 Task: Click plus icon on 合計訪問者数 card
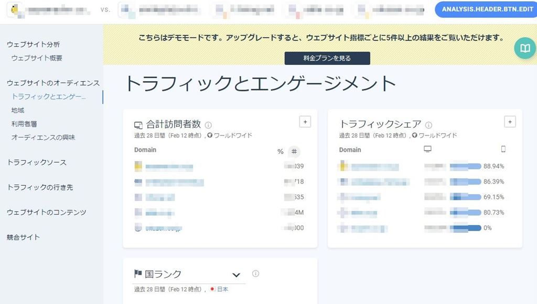pyautogui.click(x=305, y=122)
